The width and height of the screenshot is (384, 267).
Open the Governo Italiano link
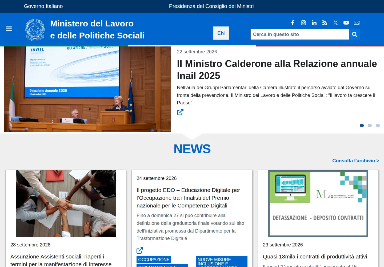tap(43, 6)
